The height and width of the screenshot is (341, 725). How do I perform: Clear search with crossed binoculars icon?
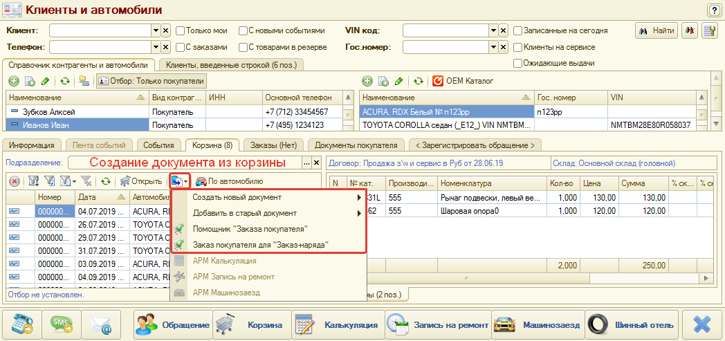pyautogui.click(x=690, y=30)
